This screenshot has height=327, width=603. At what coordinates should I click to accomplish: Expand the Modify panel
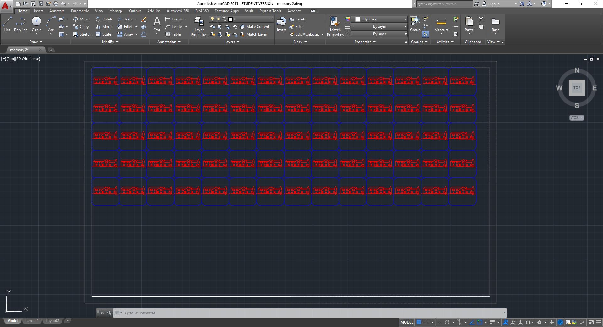click(x=110, y=42)
